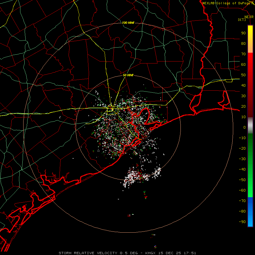Click the "50 NMI" range ring label
255x255 pixels.
(128, 75)
